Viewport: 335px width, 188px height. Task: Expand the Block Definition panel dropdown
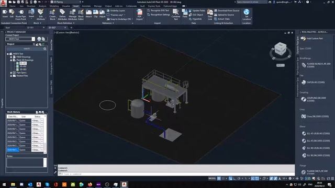click(66, 23)
